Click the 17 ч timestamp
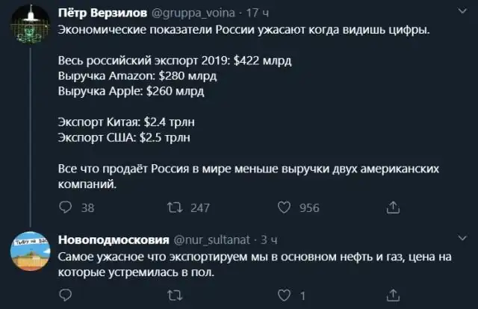478x309 pixels. [253, 14]
